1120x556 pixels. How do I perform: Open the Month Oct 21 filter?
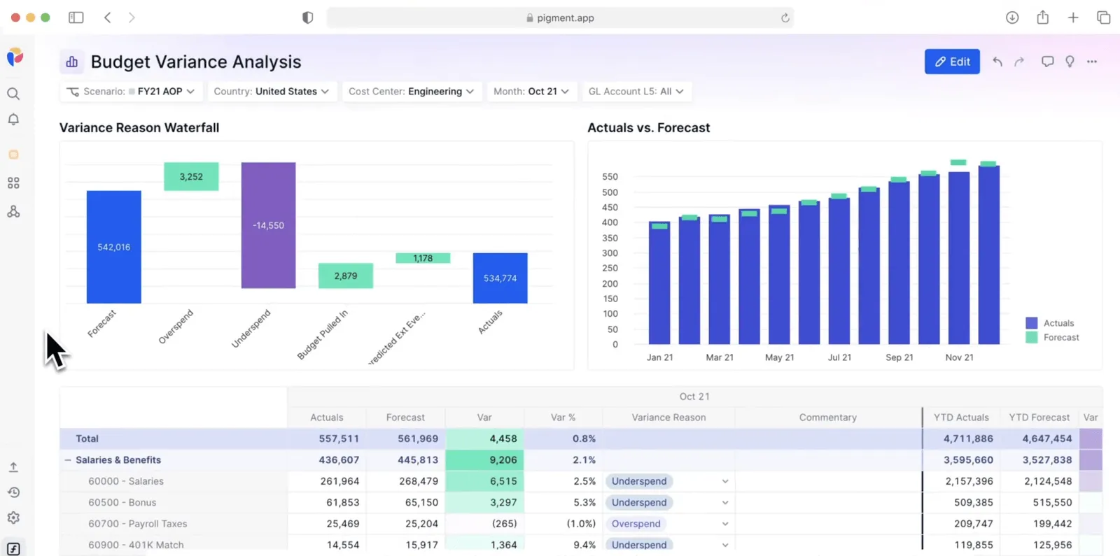coord(531,92)
